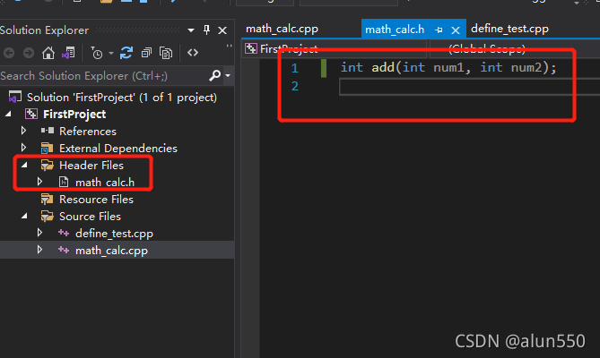Viewport: 600px width, 358px height.
Task: Select define_test.cpp in Solution Explorer
Action: pyautogui.click(x=114, y=234)
